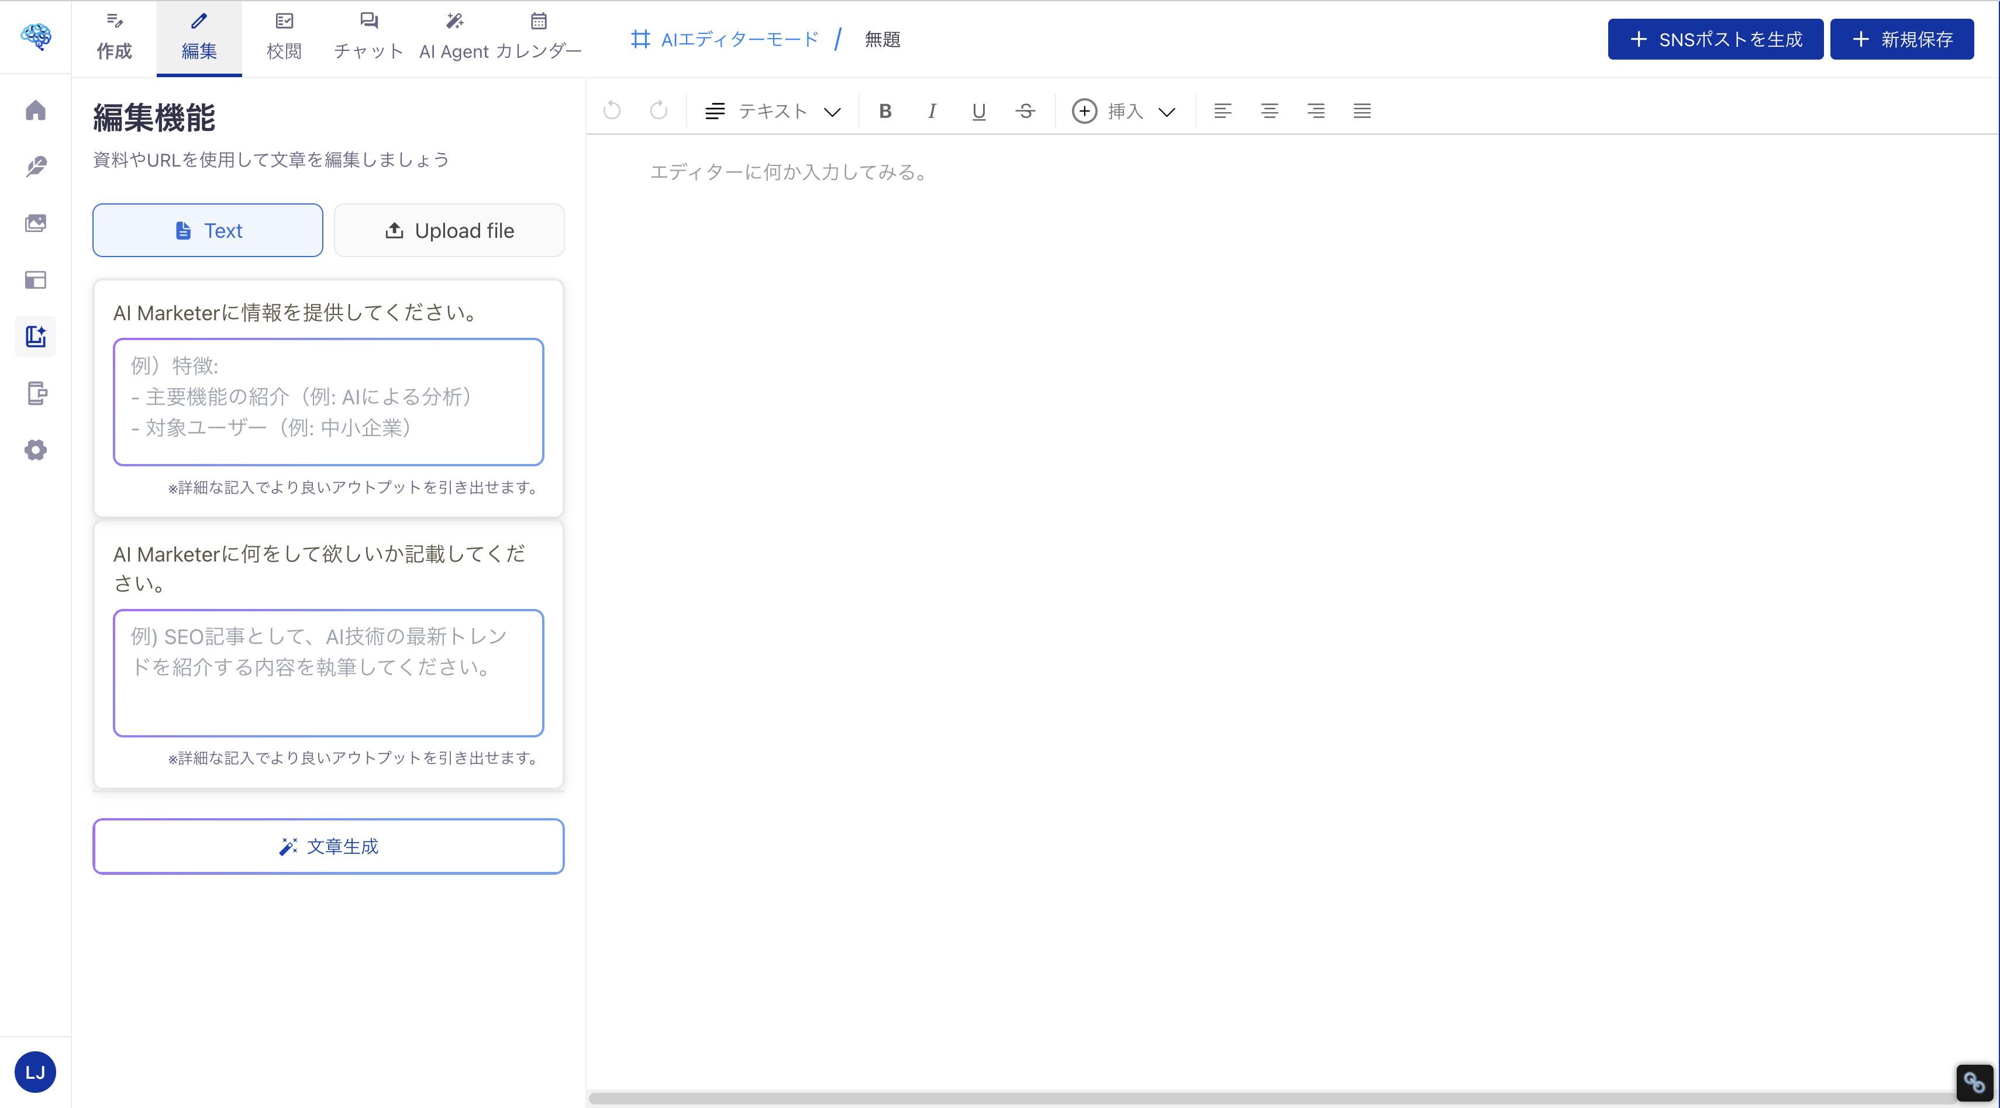Click the home icon in sidebar
This screenshot has height=1108, width=2000.
click(x=36, y=111)
